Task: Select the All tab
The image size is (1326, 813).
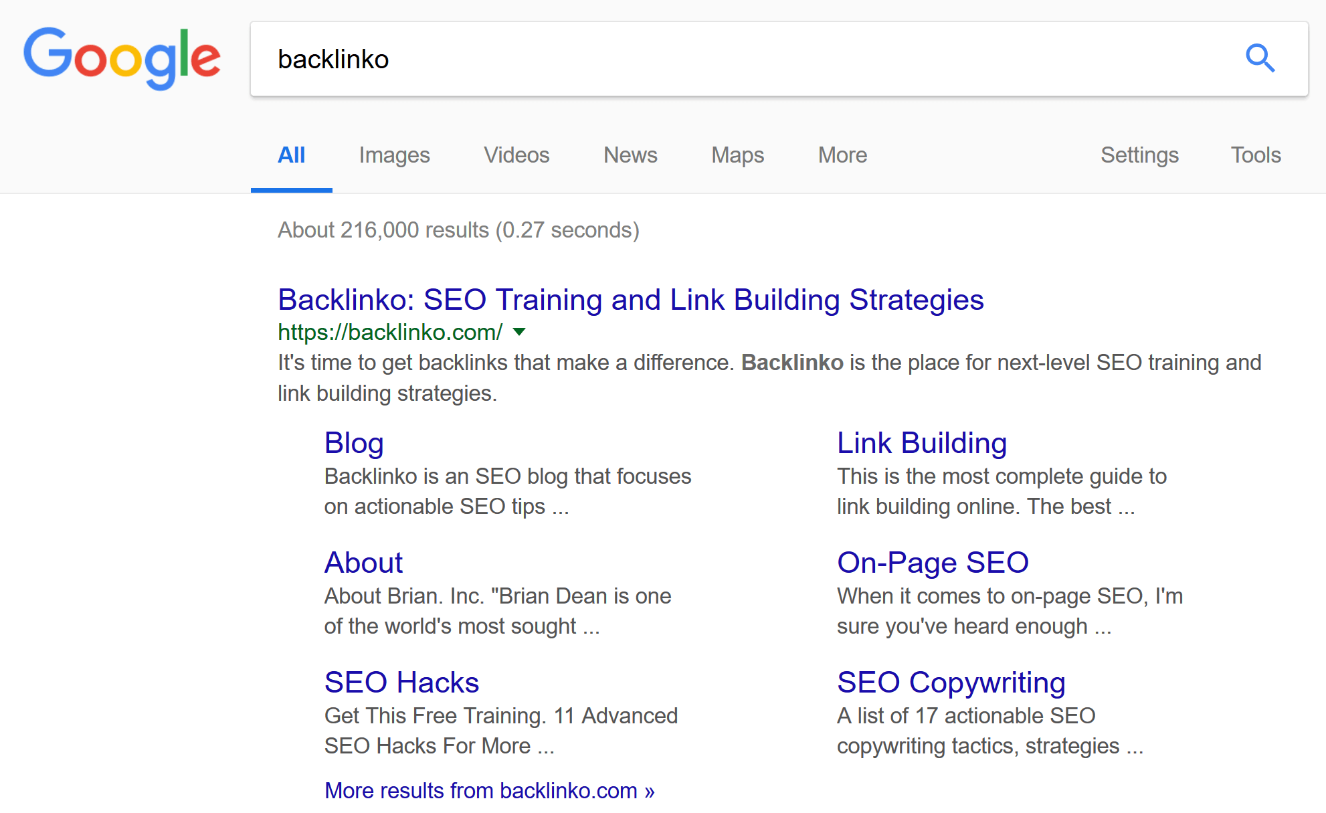Action: pyautogui.click(x=291, y=155)
